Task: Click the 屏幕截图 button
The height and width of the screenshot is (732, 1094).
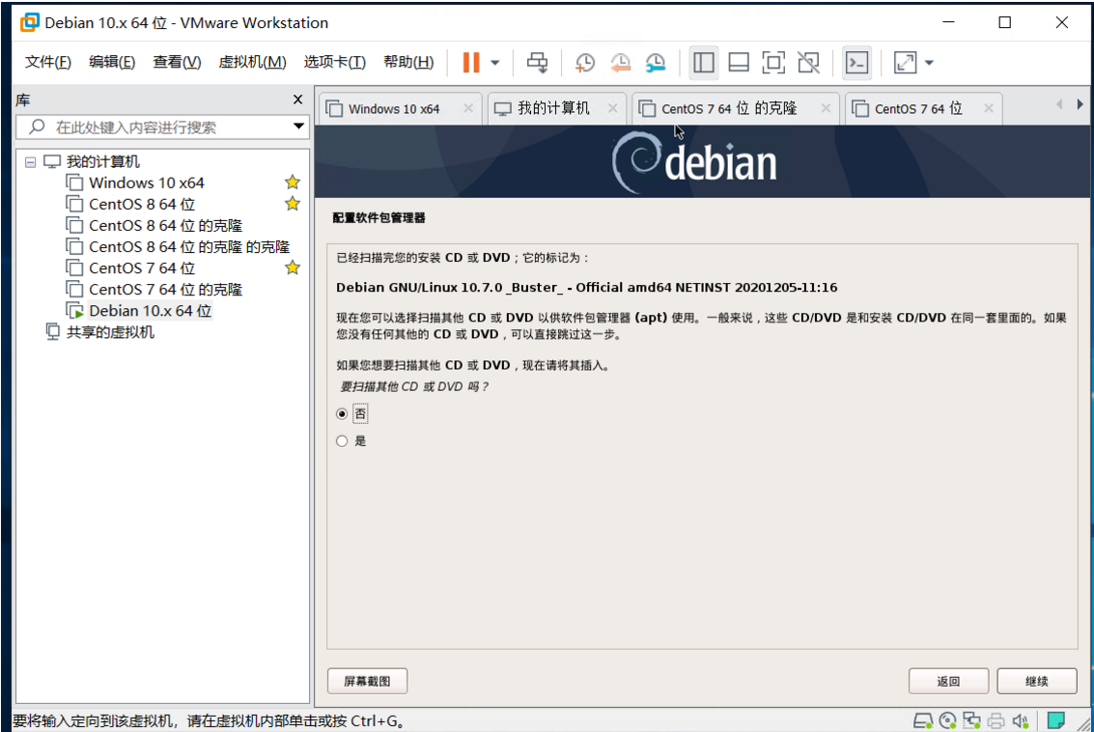Action: [x=368, y=681]
